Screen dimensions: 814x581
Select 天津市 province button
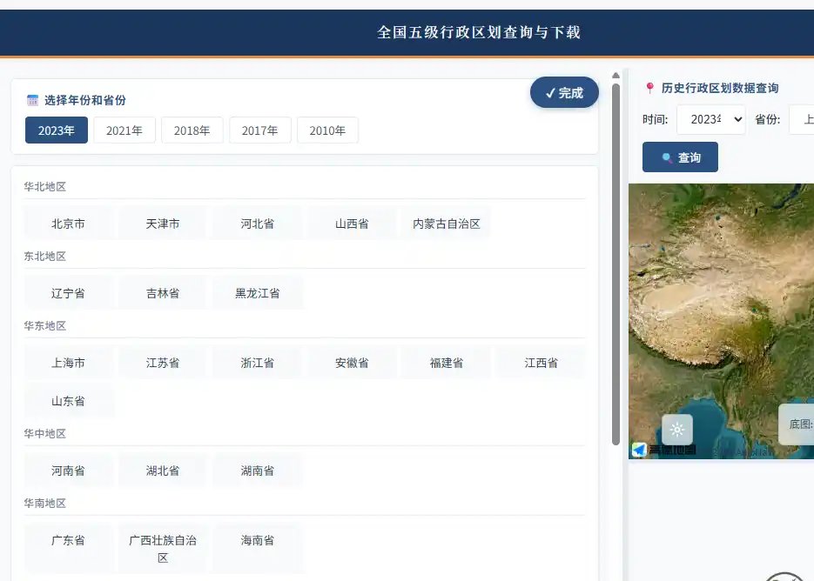tap(163, 224)
